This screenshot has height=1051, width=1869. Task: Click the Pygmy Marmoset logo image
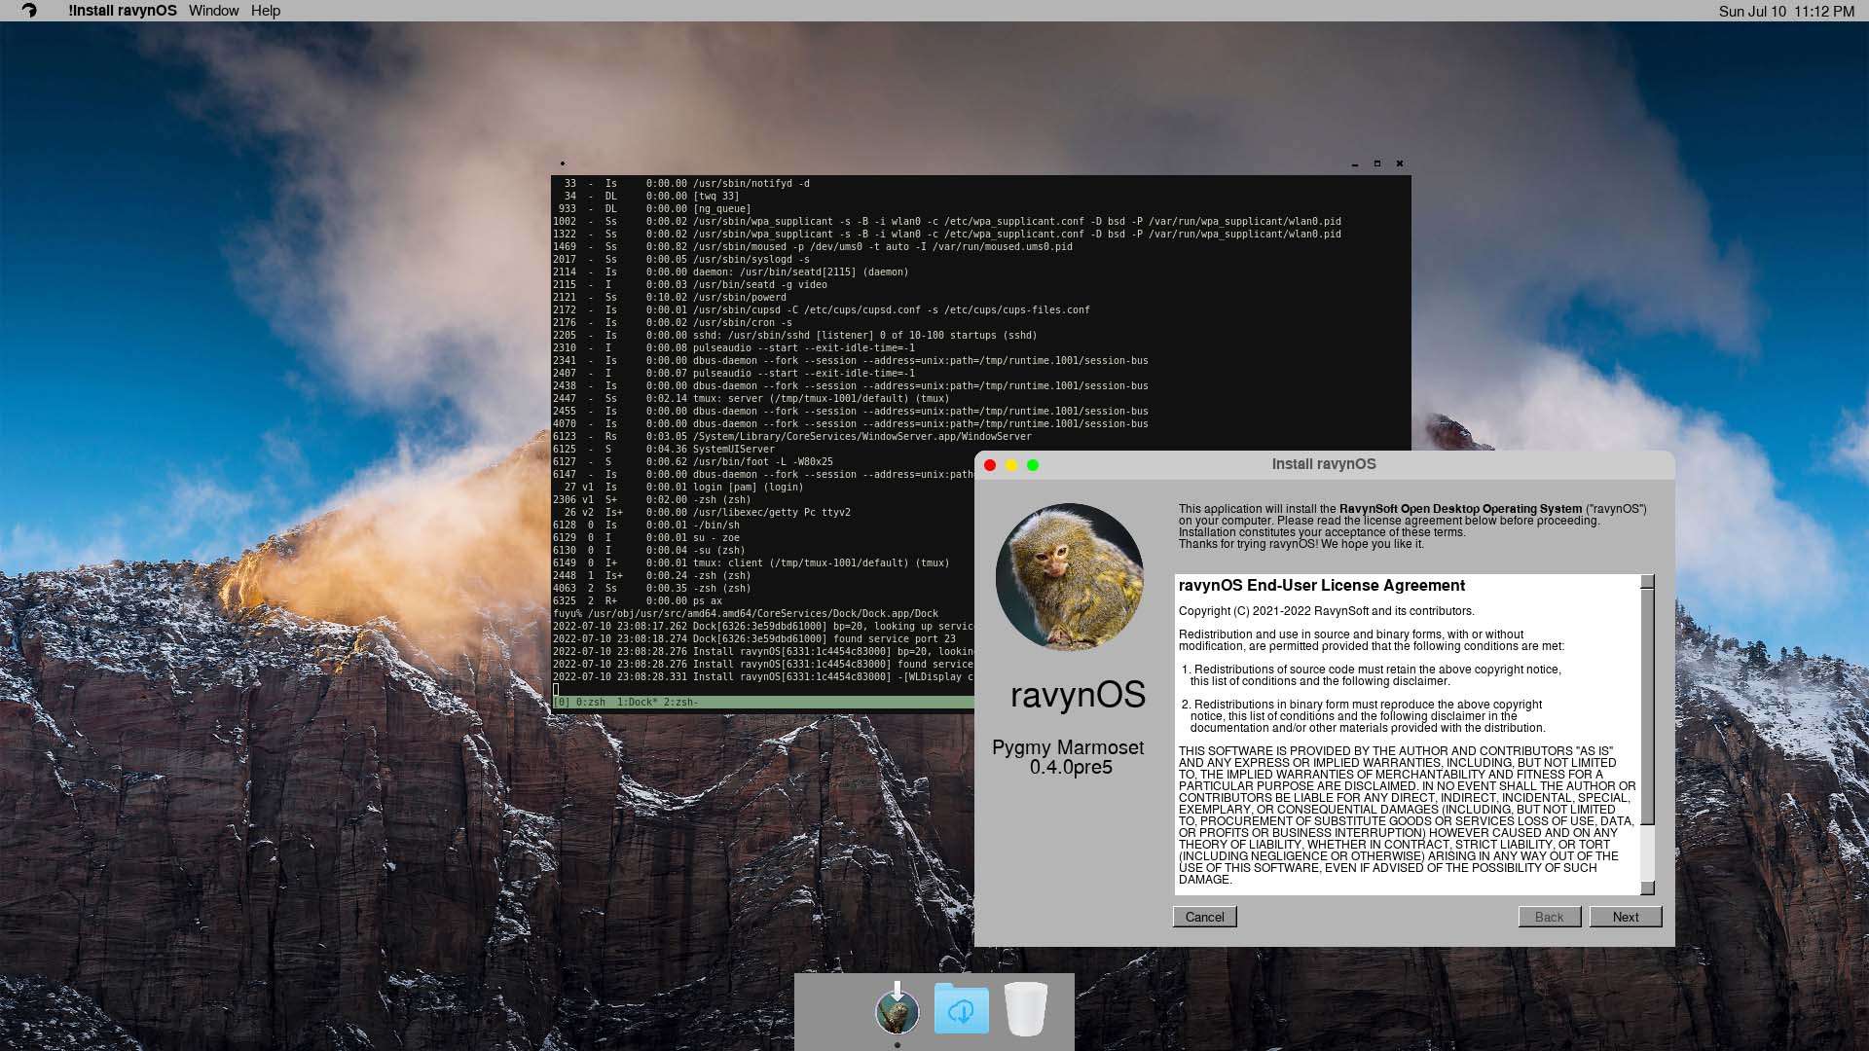click(1069, 576)
